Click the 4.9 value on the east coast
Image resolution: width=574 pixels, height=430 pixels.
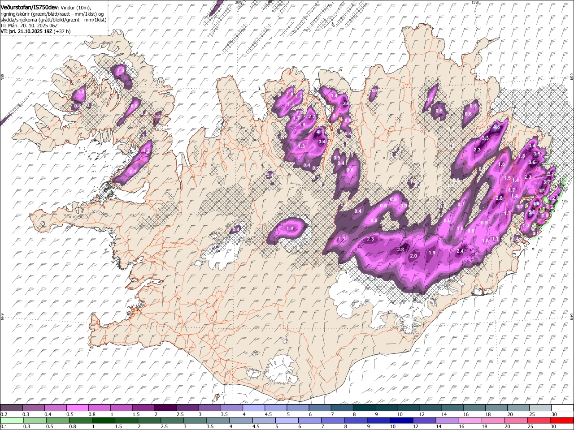click(535, 204)
